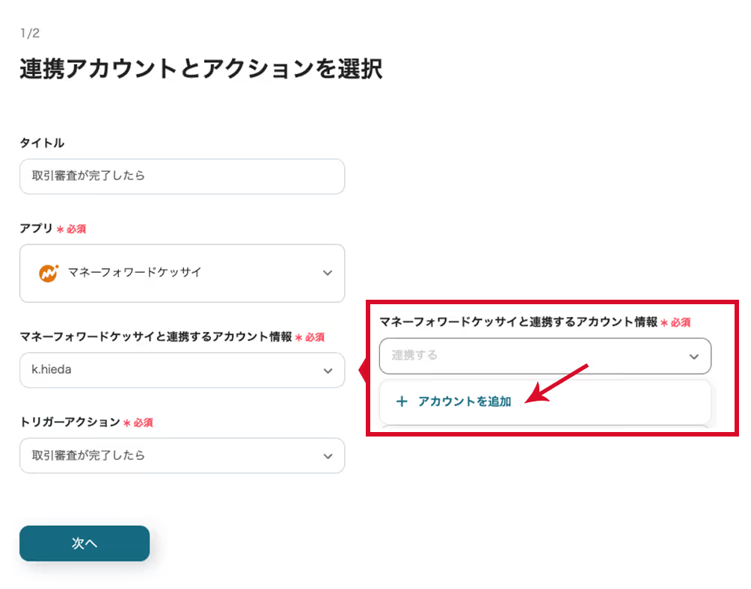Open the アプリ dropdown showing マネーフォワードケッサイ

click(182, 274)
